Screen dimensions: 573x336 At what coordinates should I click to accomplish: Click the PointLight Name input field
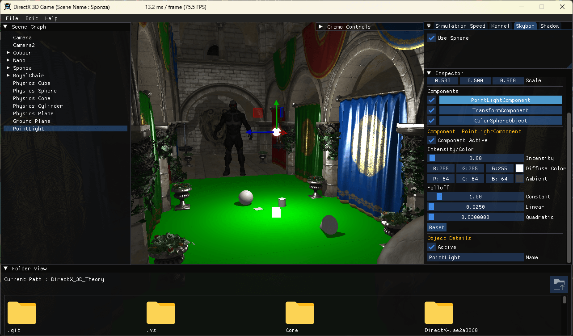point(475,257)
